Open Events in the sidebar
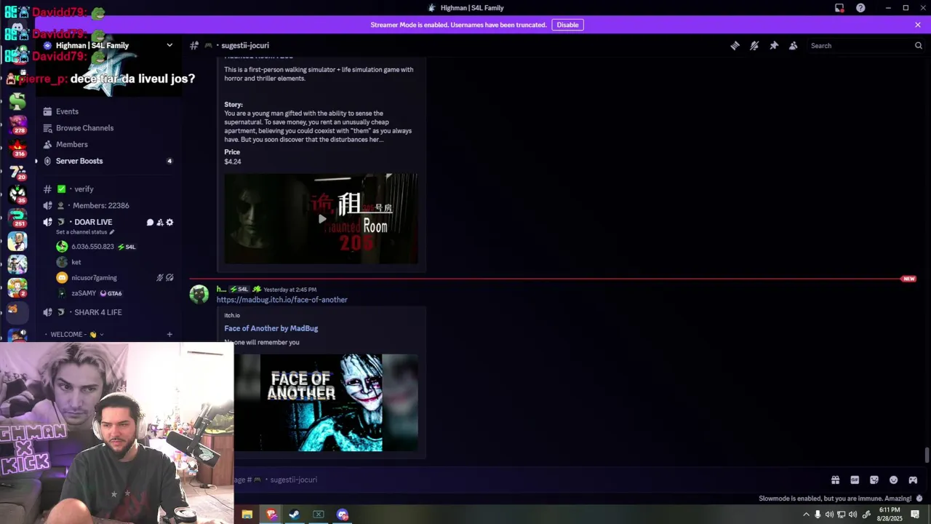The width and height of the screenshot is (931, 524). tap(67, 111)
